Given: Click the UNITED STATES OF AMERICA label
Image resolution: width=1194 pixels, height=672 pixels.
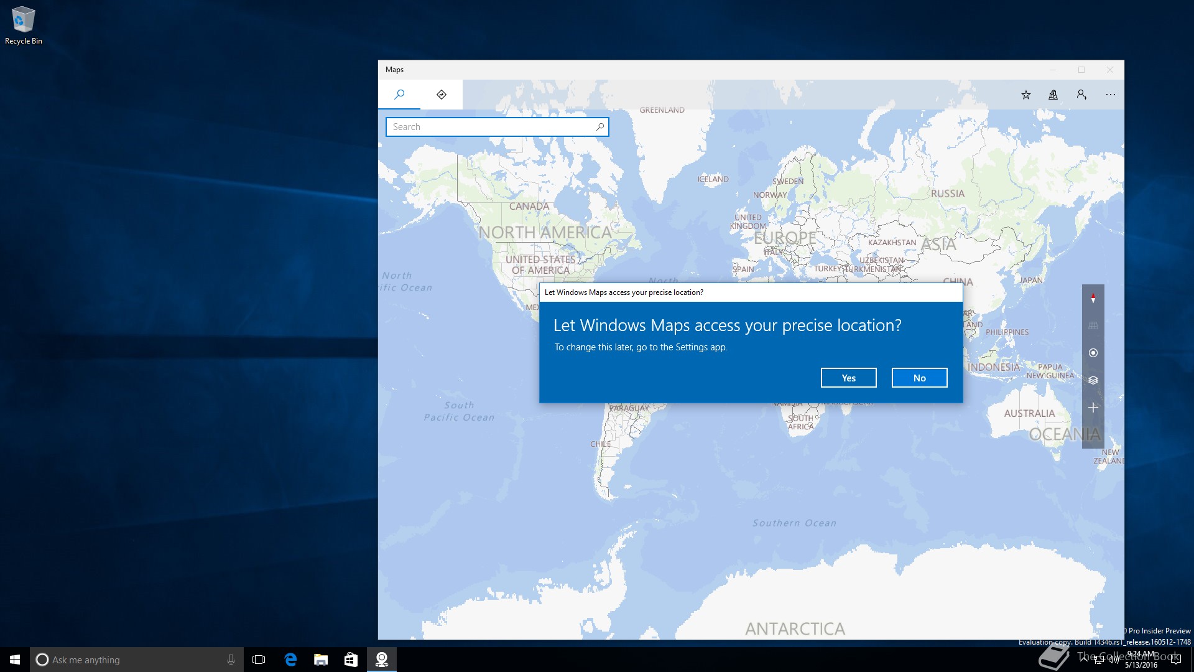Looking at the screenshot, I should 540,265.
